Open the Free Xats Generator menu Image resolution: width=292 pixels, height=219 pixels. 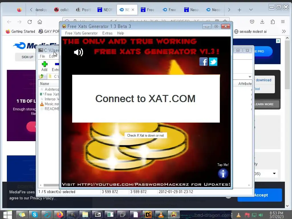click(x=81, y=33)
